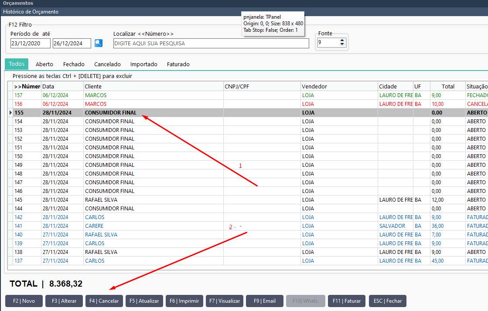The width and height of the screenshot is (488, 311).
Task: Open the Fechado tab
Action: 74,64
